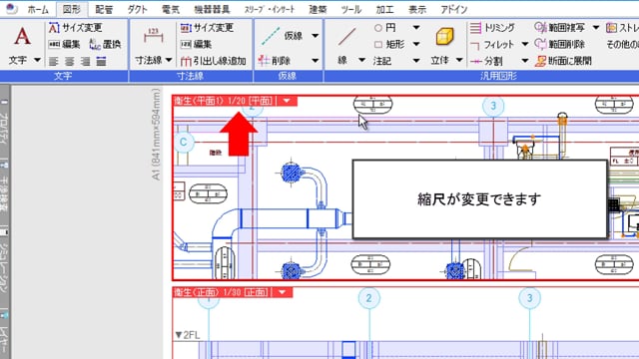This screenshot has height=359, width=639.
Task: Select the 図形 ribbon tab
Action: point(72,9)
